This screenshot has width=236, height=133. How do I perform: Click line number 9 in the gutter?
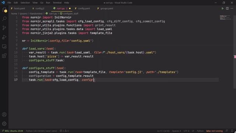click(x=17, y=48)
